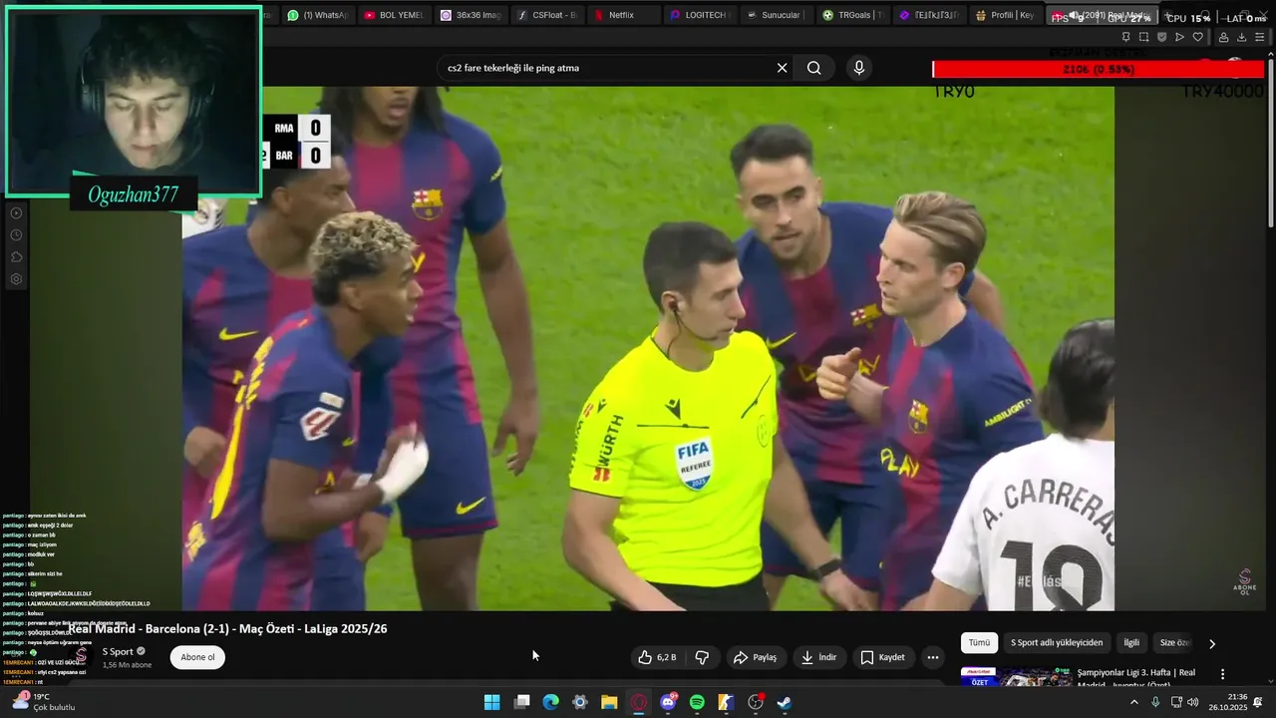
Task: Click the browser pinboard pin icon
Action: (x=1125, y=37)
